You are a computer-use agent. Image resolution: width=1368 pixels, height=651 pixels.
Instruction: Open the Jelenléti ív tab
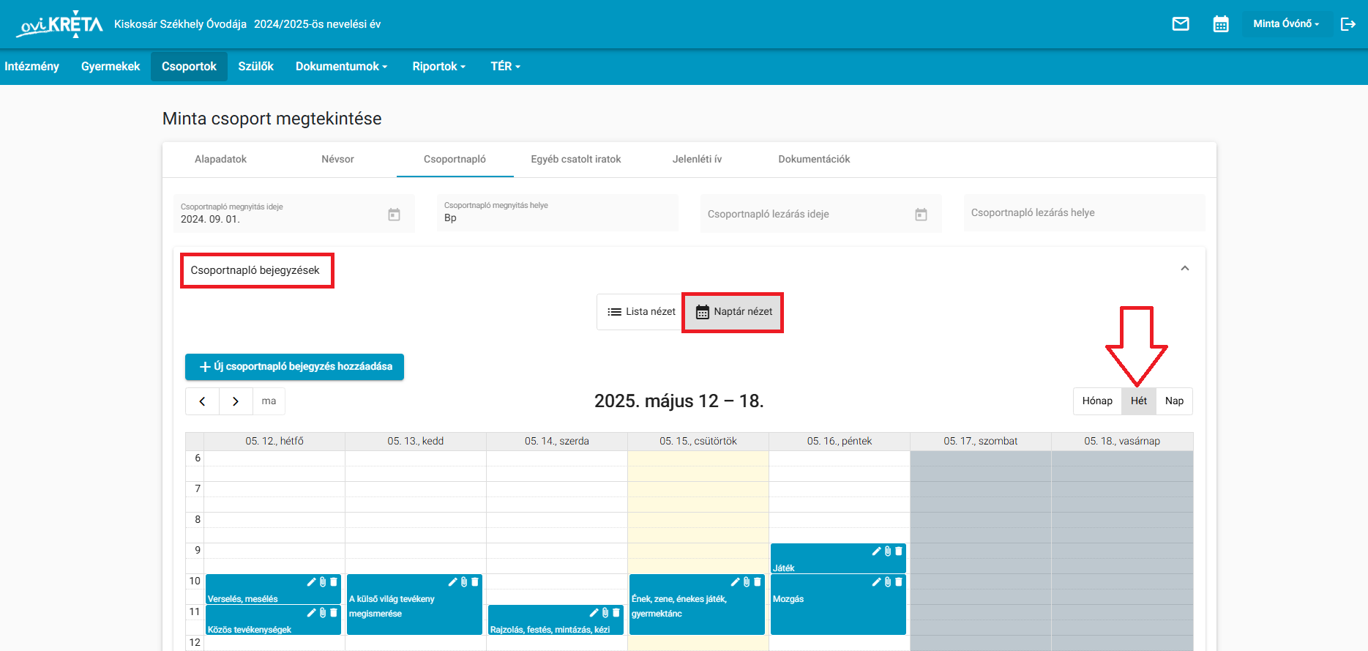(x=697, y=160)
